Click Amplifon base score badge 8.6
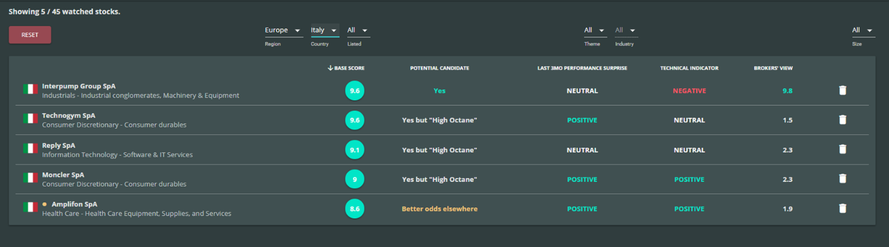Viewport: 889px width, 247px height. coord(355,209)
